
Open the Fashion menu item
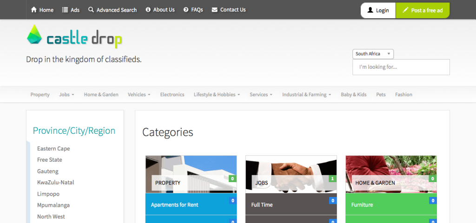click(x=403, y=94)
